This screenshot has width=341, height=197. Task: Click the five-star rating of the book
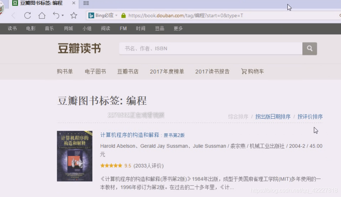pos(111,166)
